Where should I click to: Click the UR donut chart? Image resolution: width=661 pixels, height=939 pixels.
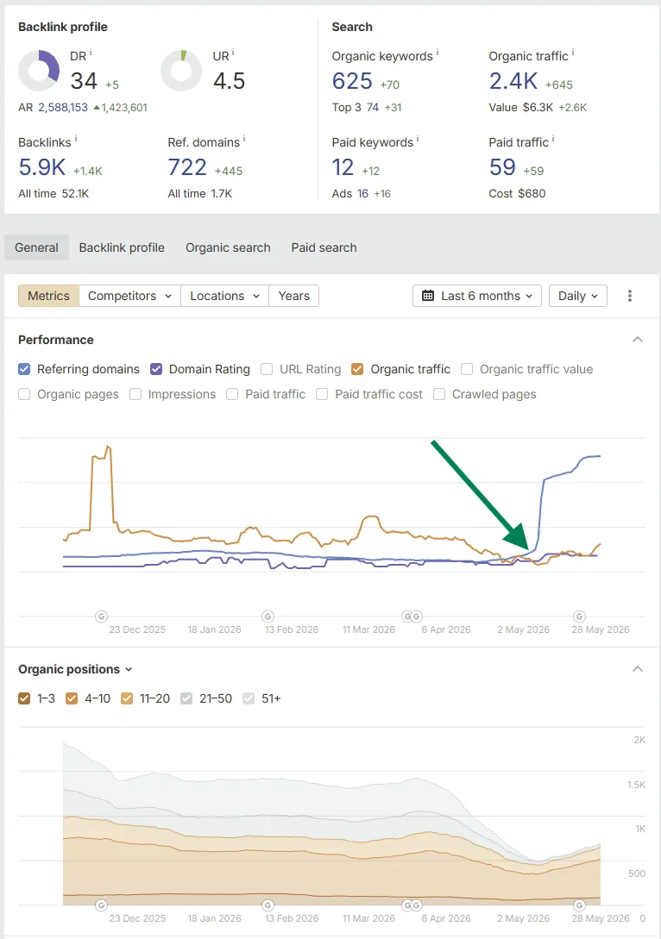pos(181,71)
